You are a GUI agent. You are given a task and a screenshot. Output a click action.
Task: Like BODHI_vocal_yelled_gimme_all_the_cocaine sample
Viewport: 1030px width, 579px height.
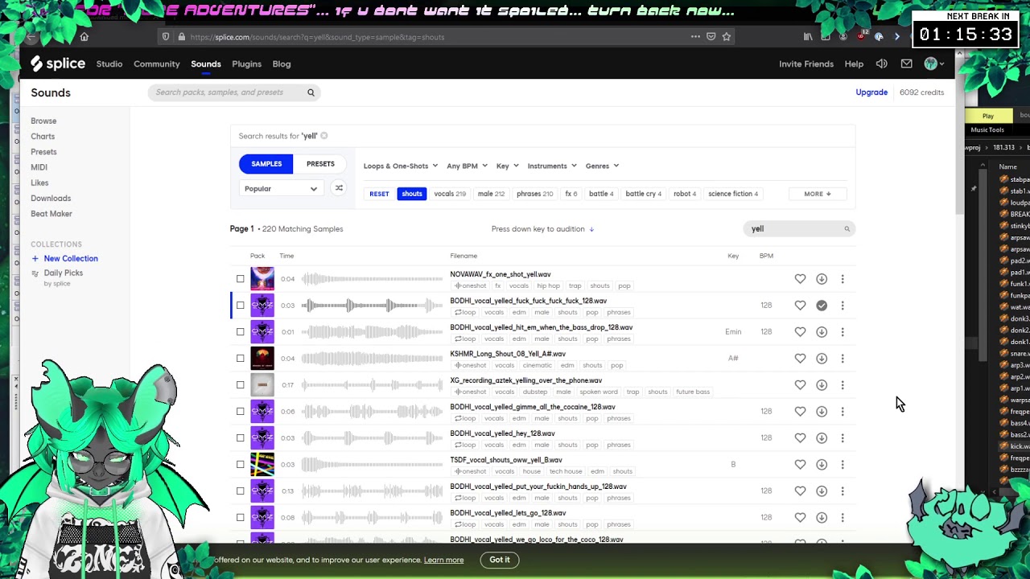(x=800, y=411)
